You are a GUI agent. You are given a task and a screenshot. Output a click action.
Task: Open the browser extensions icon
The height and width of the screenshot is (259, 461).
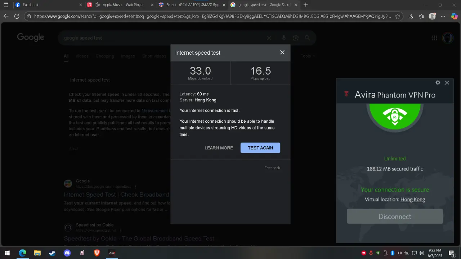[x=411, y=16]
